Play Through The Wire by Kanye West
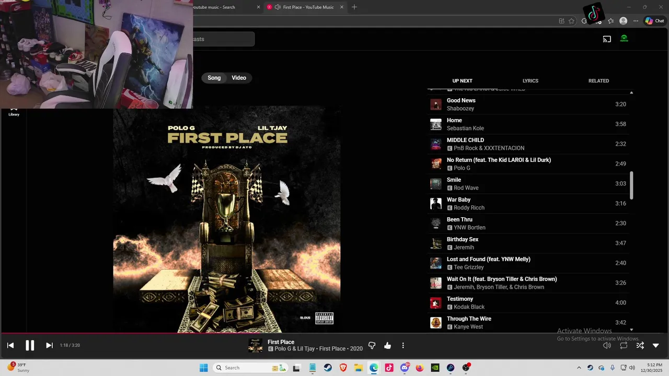Screen dimensions: 669x376 point(528,323)
